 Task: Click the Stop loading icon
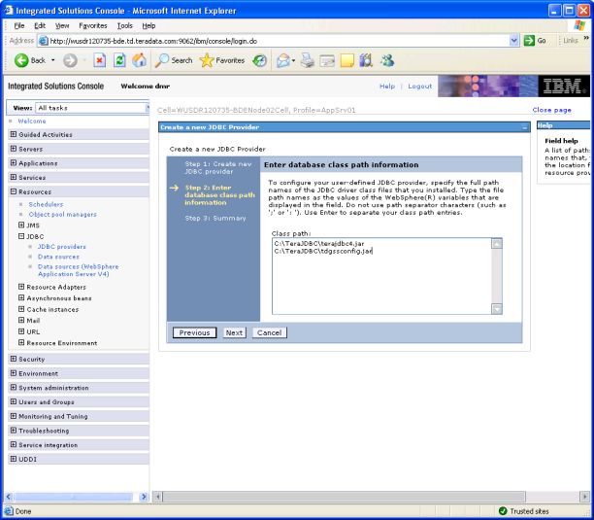[99, 60]
